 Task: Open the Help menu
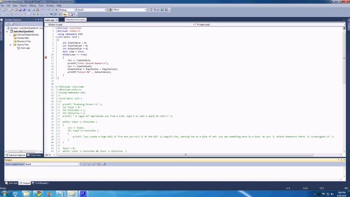pyautogui.click(x=59, y=5)
